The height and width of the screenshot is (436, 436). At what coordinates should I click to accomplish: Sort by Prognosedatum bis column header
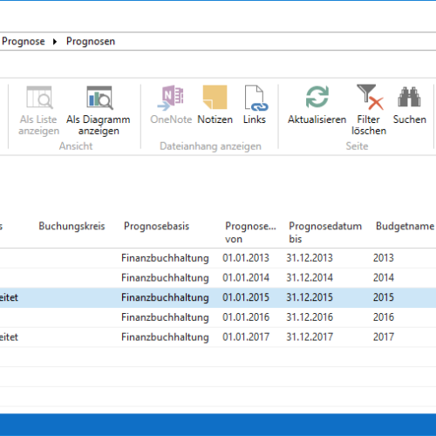coord(325,232)
